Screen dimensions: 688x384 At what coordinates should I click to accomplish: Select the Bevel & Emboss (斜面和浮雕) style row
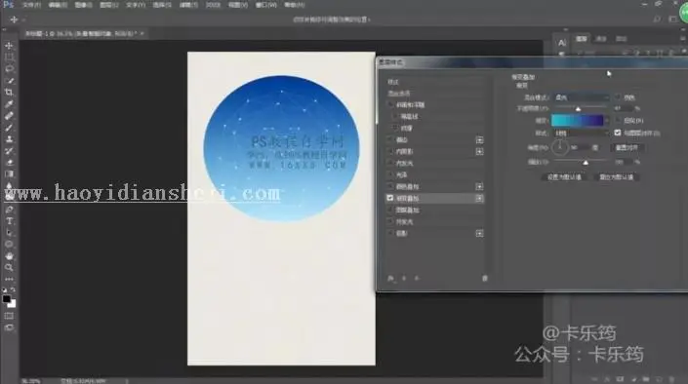click(434, 104)
